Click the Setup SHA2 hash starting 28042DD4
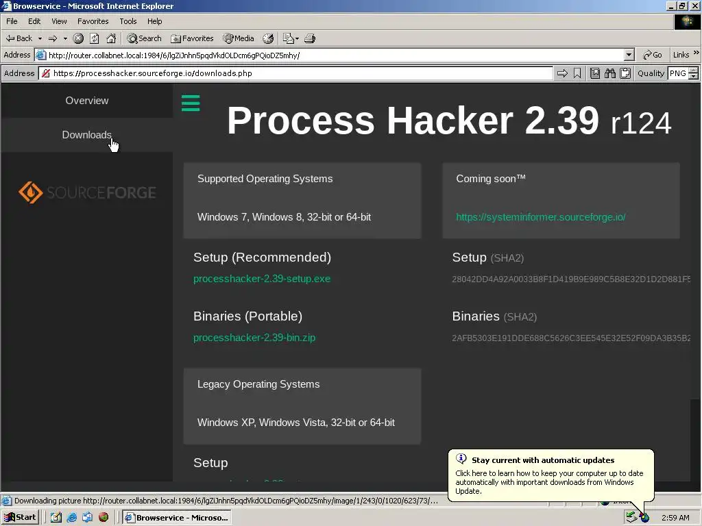702x526 pixels. [571, 279]
